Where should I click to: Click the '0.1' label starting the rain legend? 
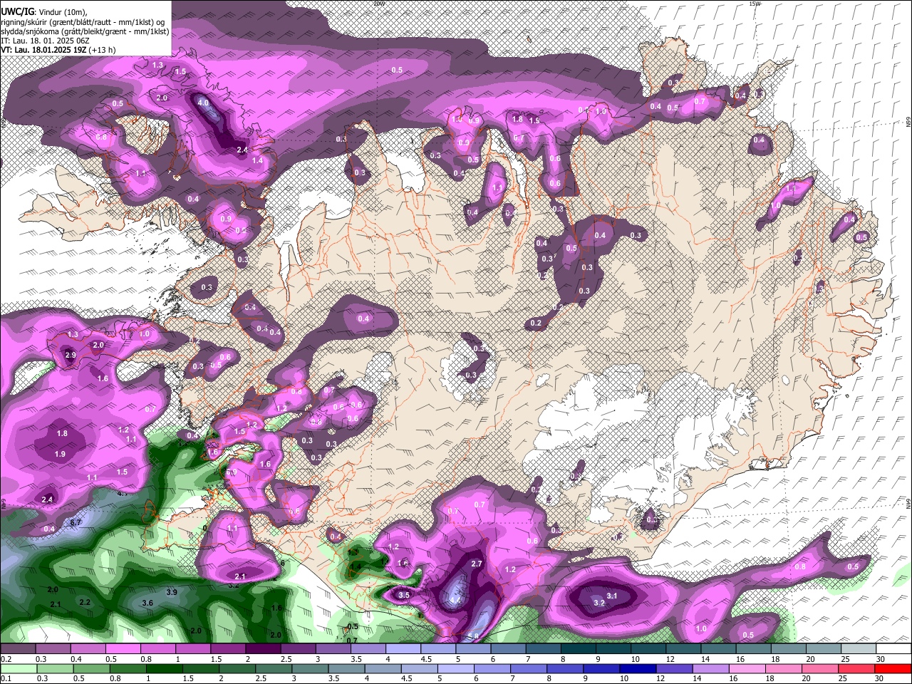[7, 679]
